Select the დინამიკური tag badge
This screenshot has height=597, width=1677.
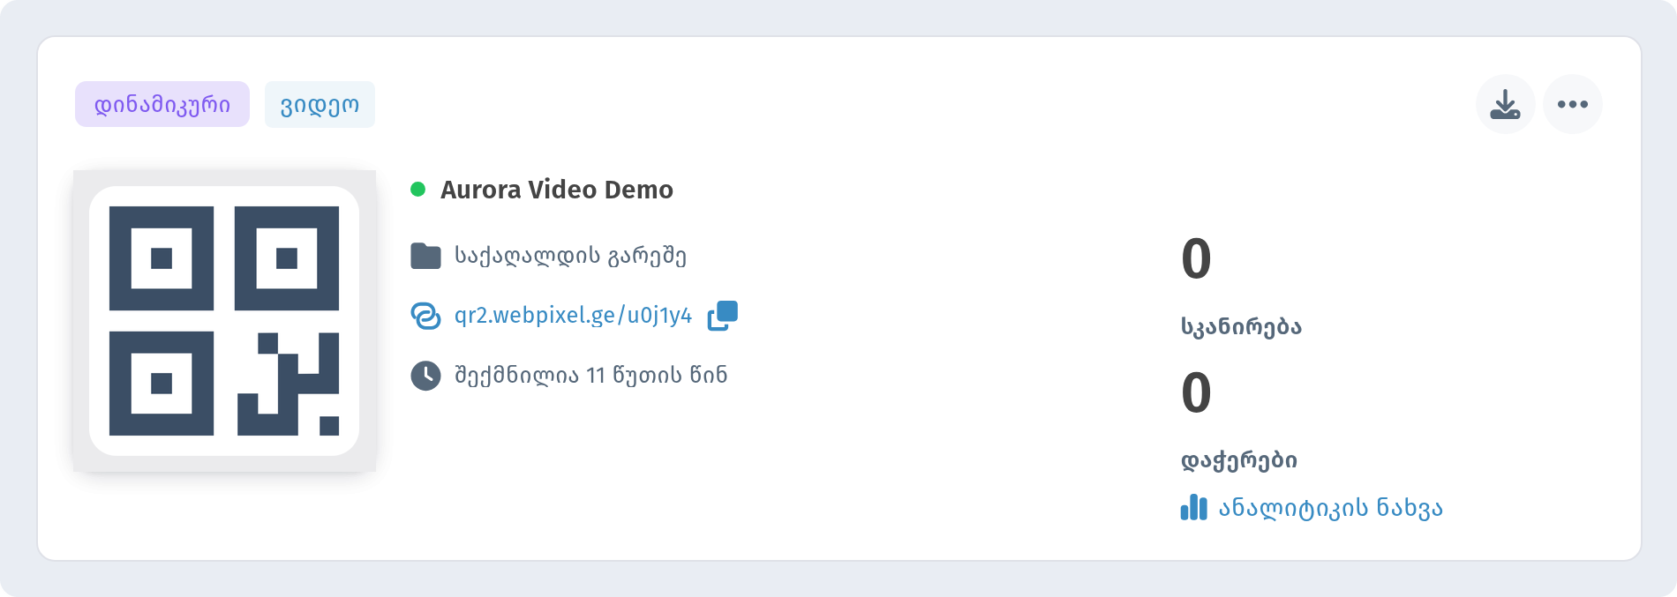pyautogui.click(x=162, y=104)
